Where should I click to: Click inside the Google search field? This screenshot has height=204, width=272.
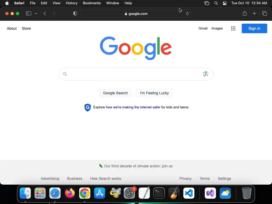click(x=136, y=74)
